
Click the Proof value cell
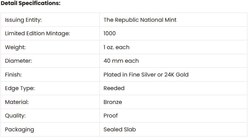(173, 116)
